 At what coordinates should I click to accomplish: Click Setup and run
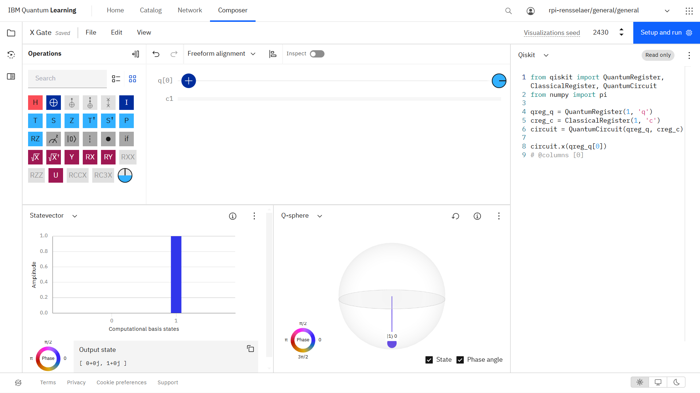(666, 32)
